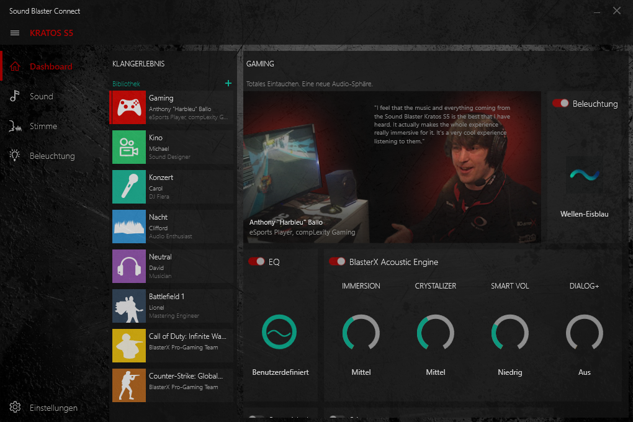Click the KRATOS S5 device title
Viewport: 633px width, 422px height.
(x=52, y=33)
